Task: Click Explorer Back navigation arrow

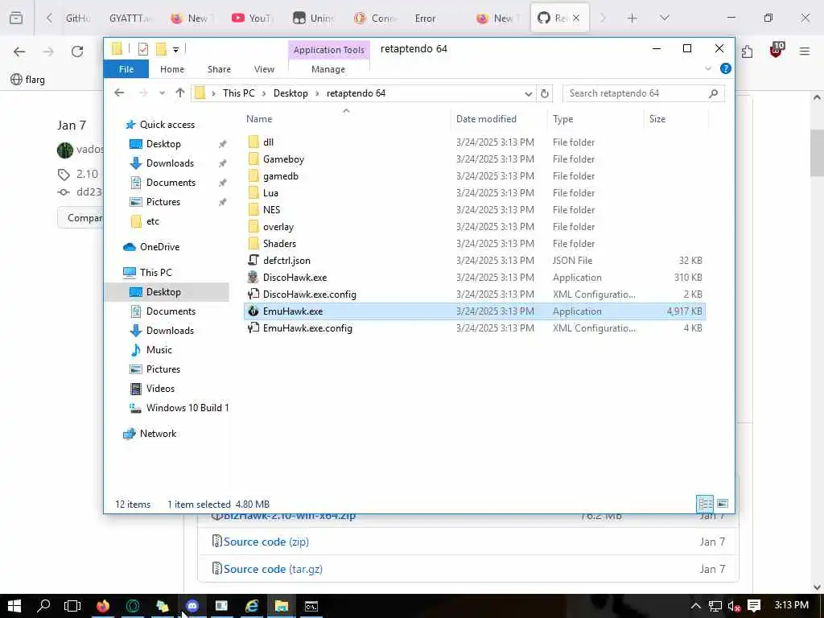Action: [x=119, y=93]
